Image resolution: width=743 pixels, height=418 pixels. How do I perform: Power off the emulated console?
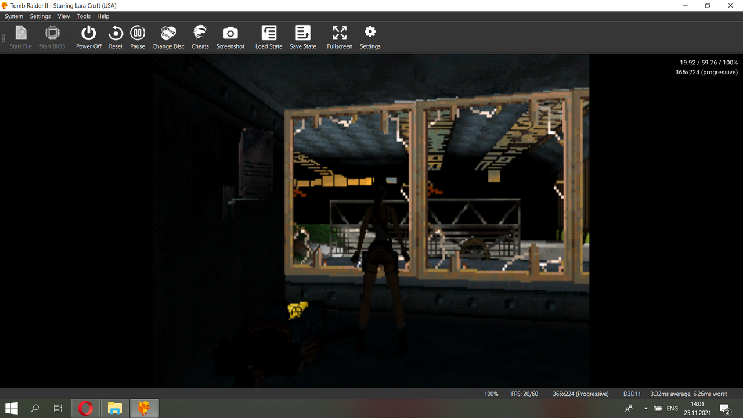[89, 37]
